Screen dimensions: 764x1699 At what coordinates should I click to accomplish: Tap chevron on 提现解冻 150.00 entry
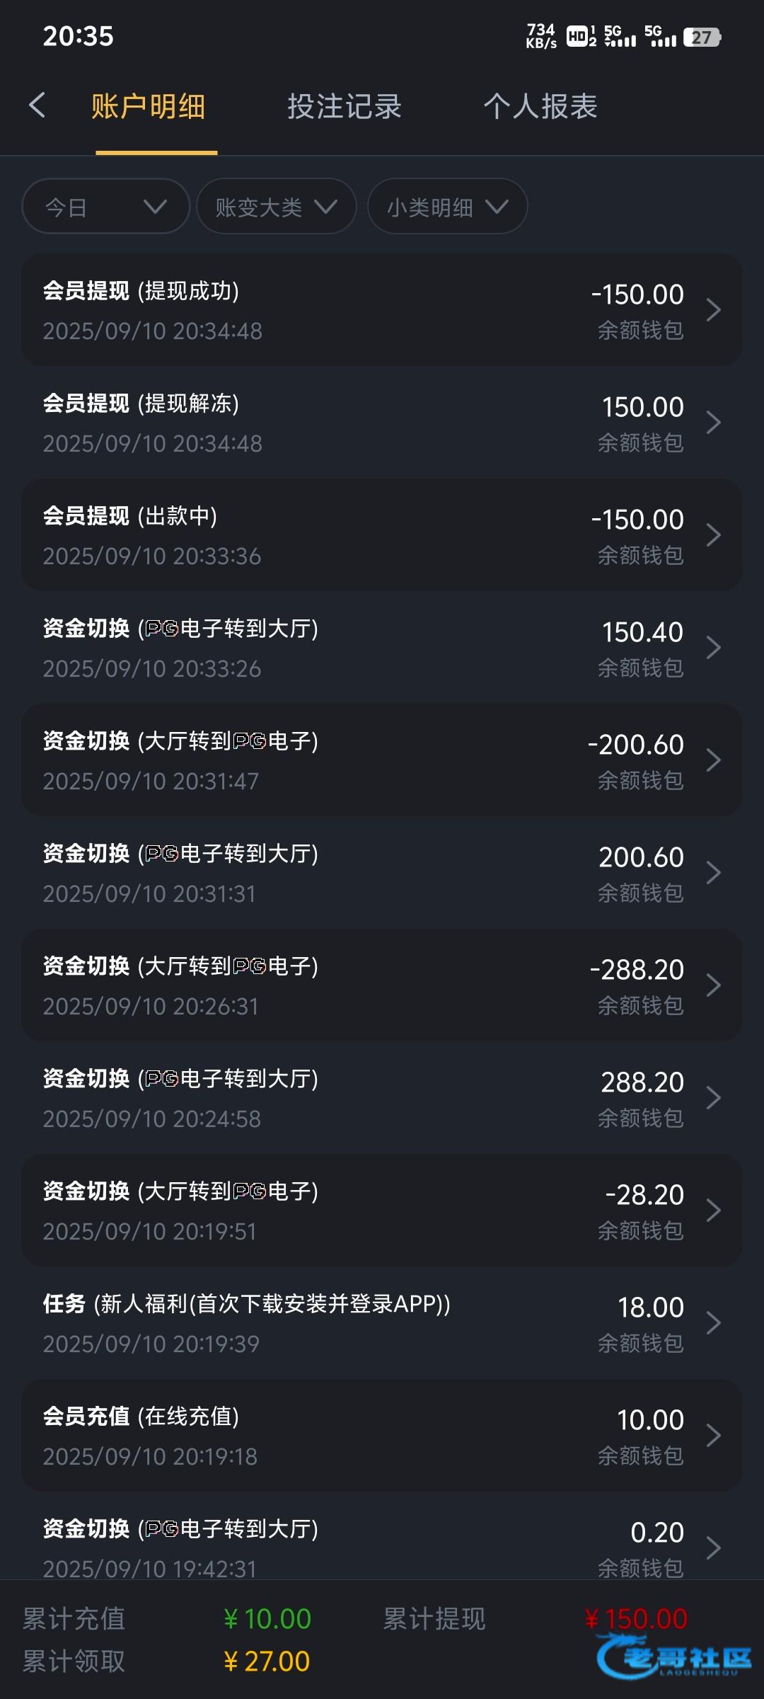pos(713,423)
